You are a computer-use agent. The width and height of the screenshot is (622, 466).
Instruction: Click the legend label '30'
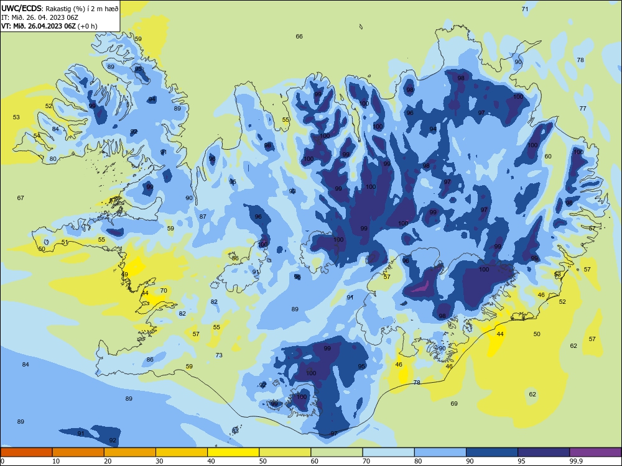(159, 461)
